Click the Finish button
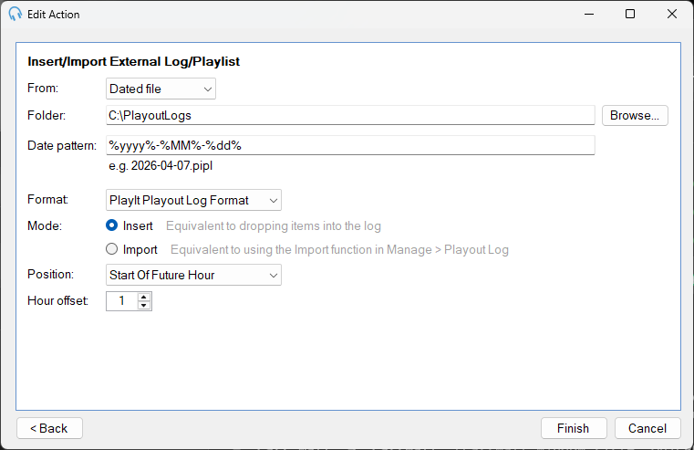 [x=574, y=428]
